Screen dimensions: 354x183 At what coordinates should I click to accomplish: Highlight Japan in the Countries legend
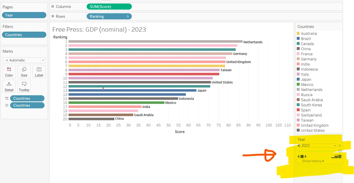click(x=306, y=80)
